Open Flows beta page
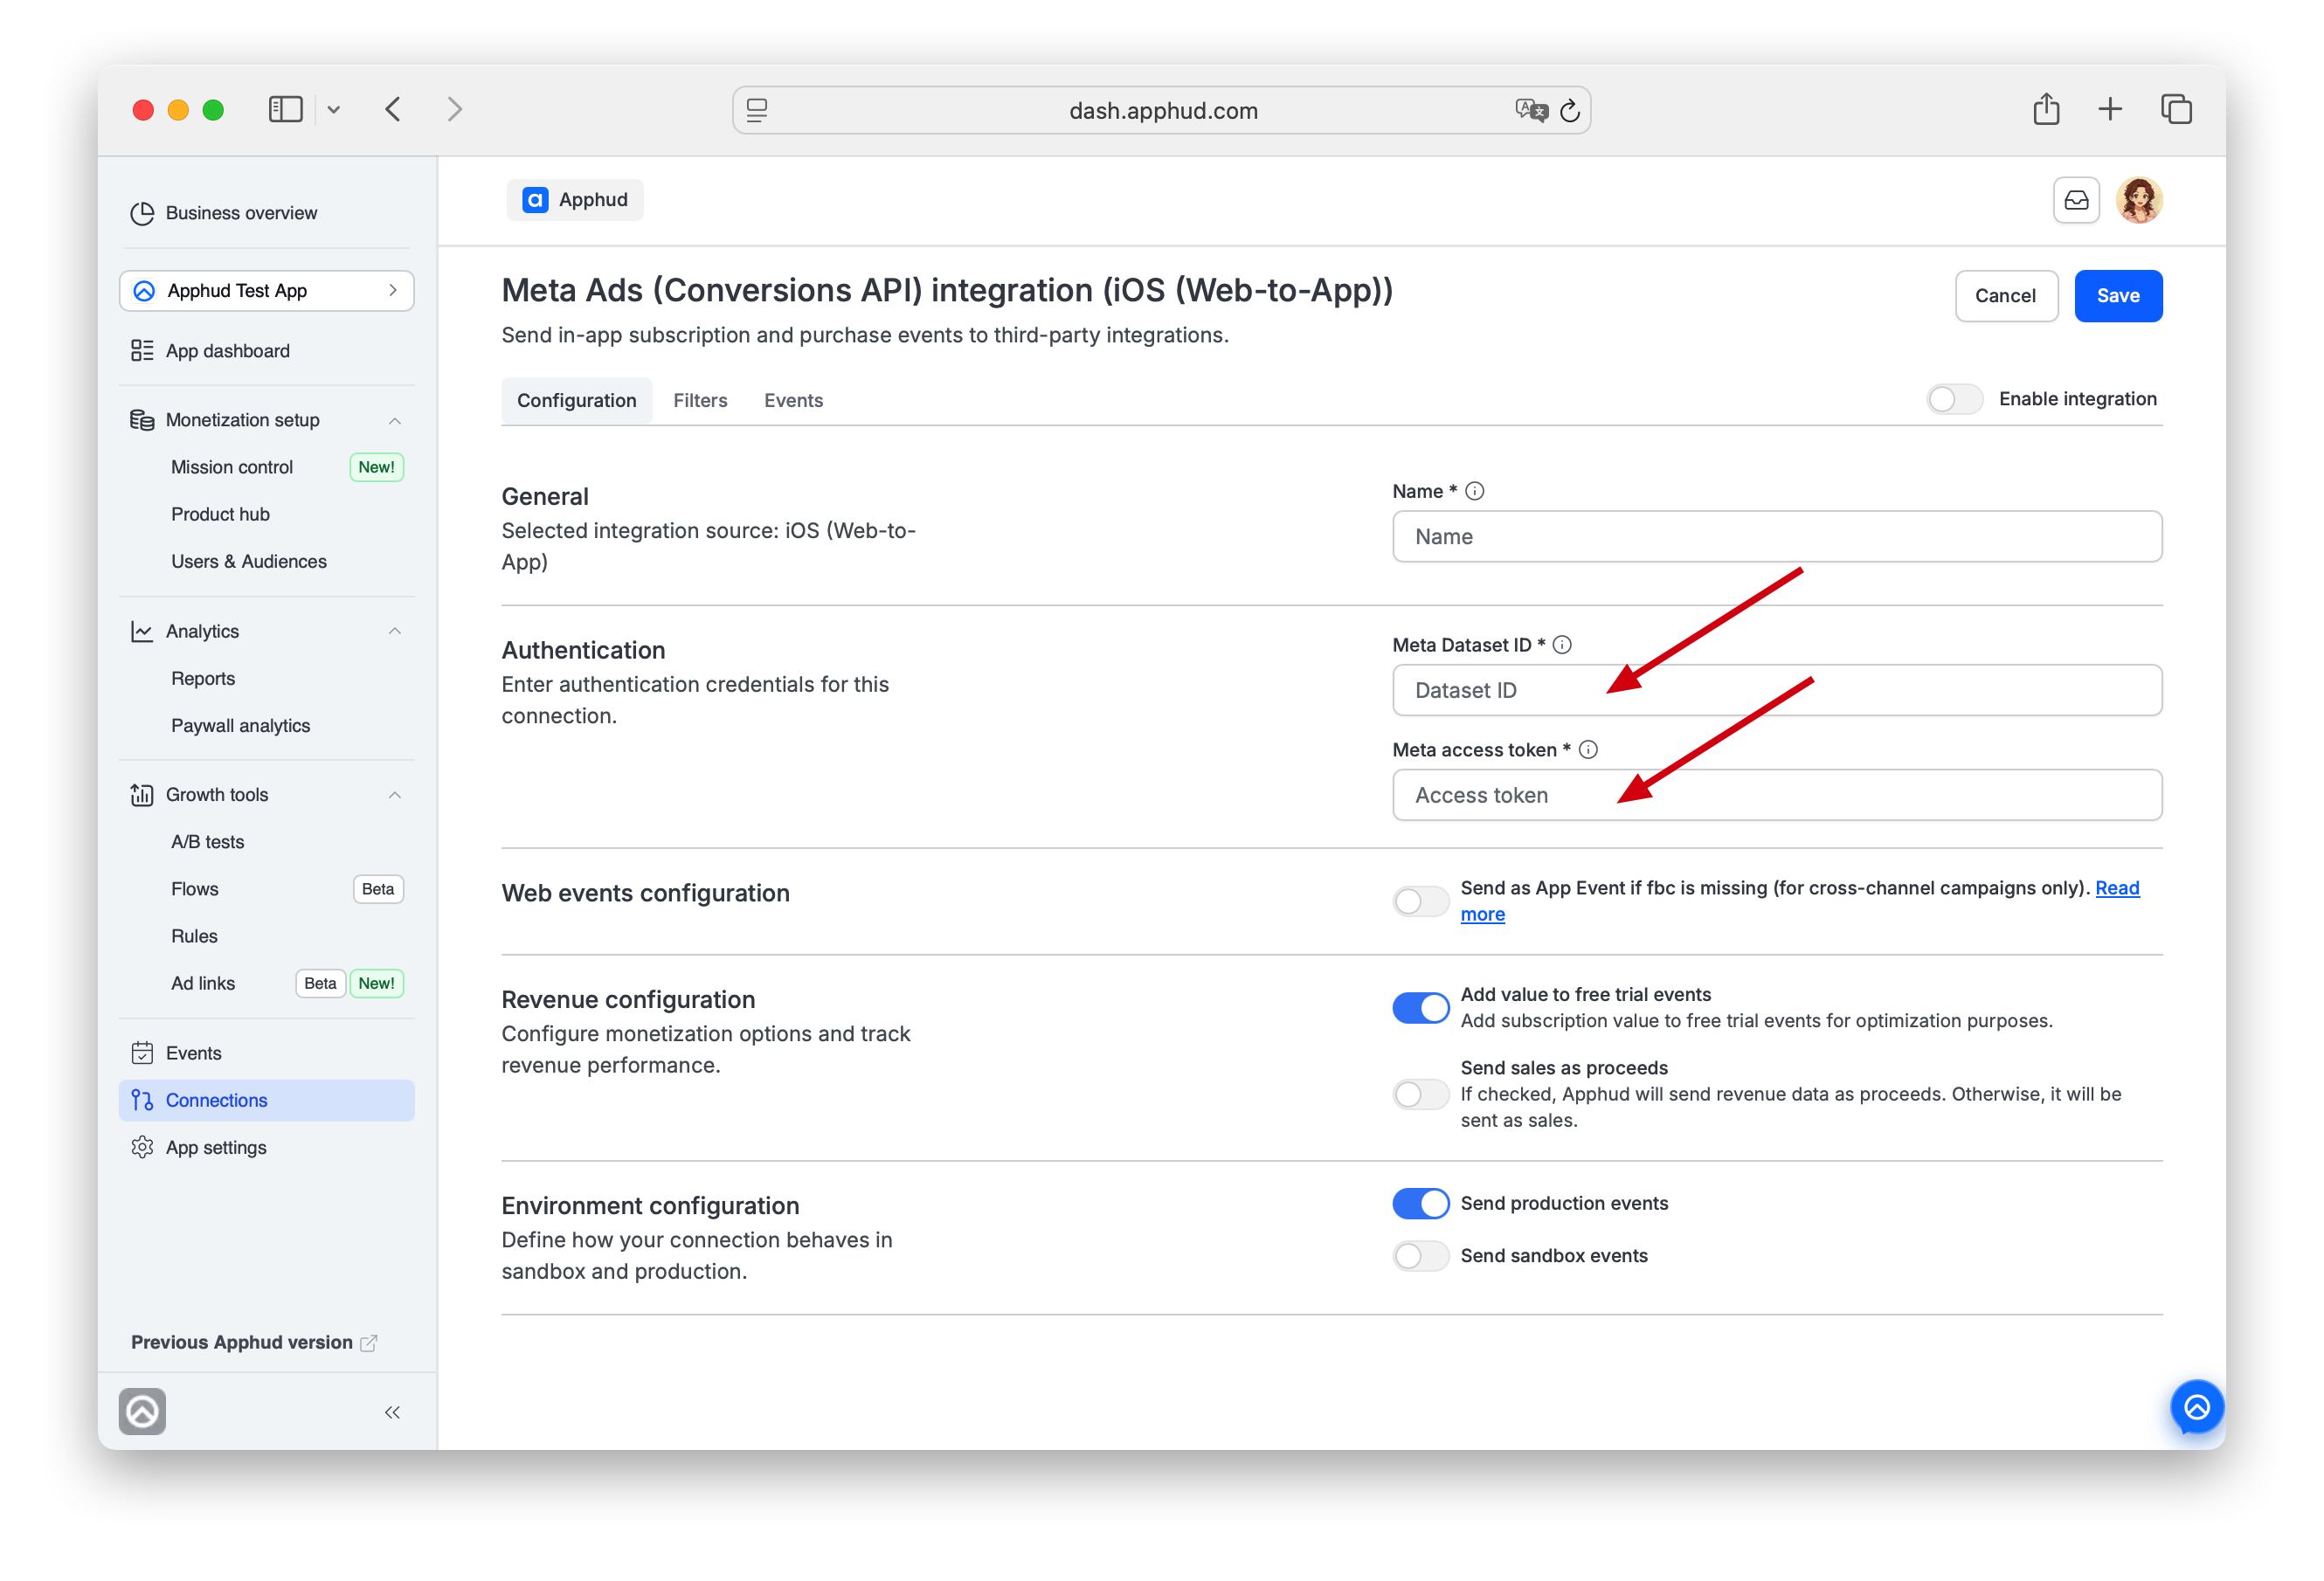 pyautogui.click(x=194, y=889)
